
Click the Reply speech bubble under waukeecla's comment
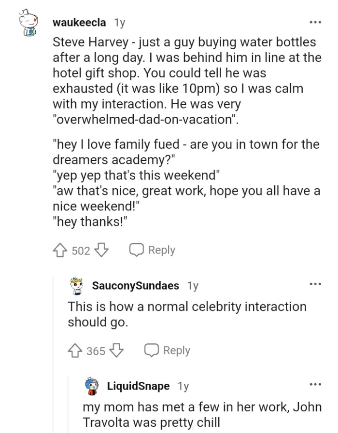click(x=135, y=250)
